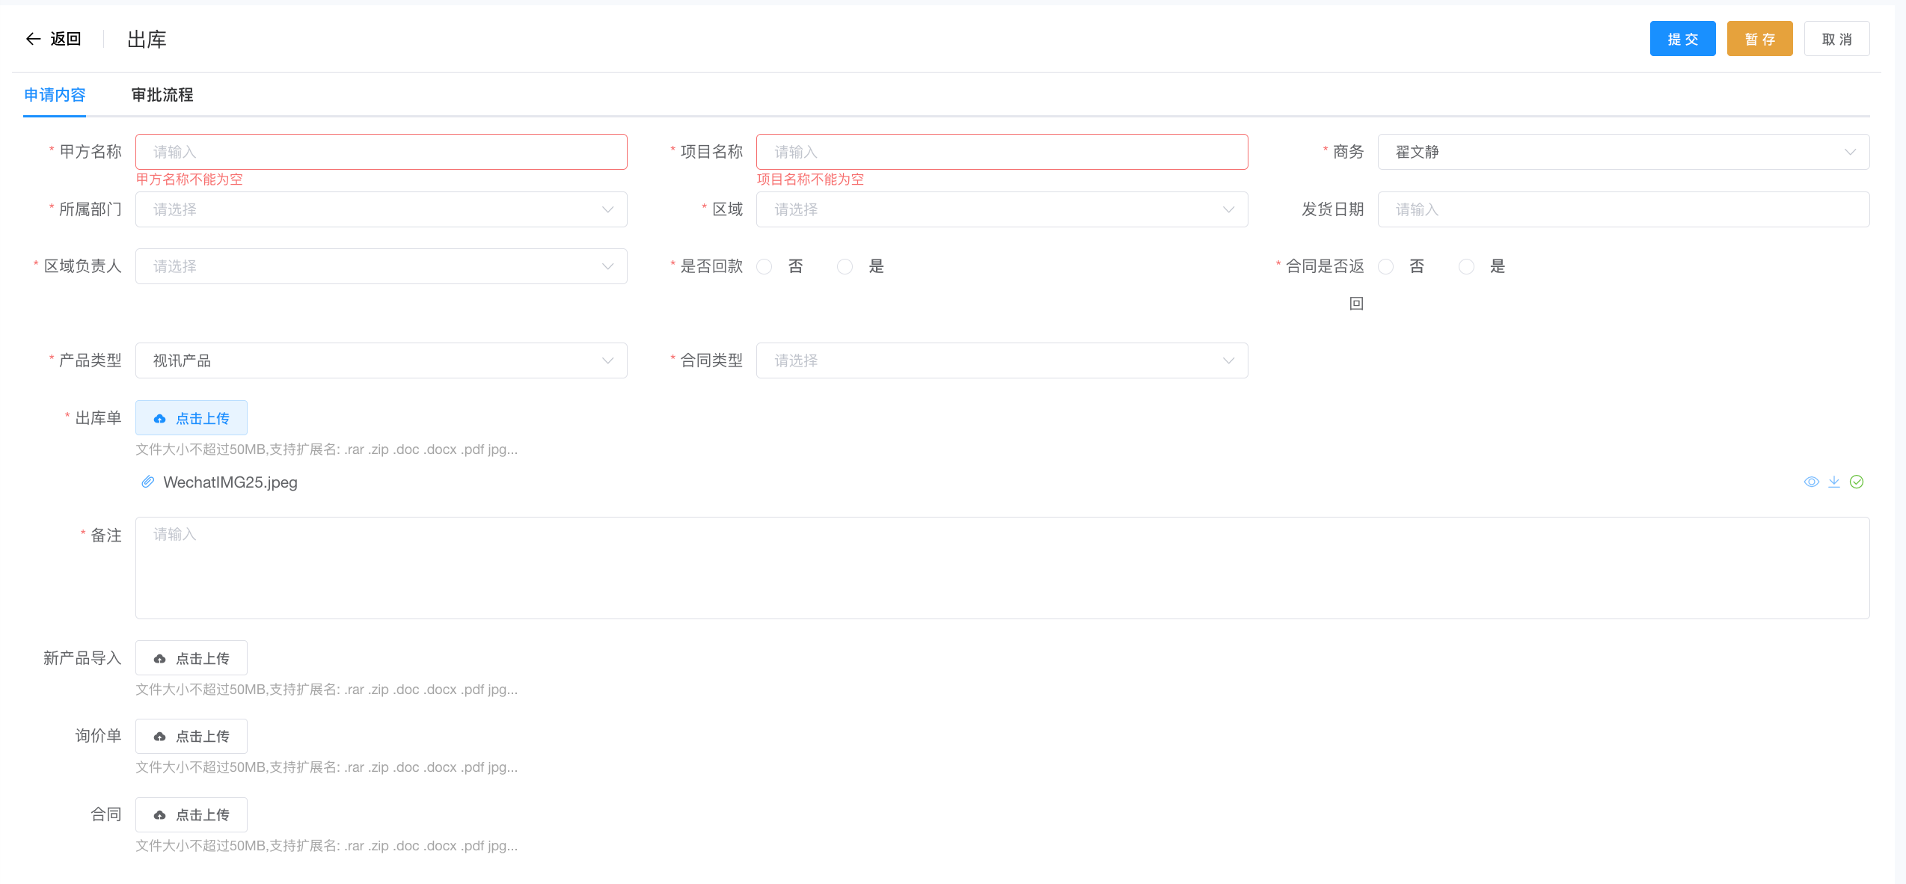1906x884 pixels.
Task: Select 否 for 是否回款
Action: pos(764,267)
